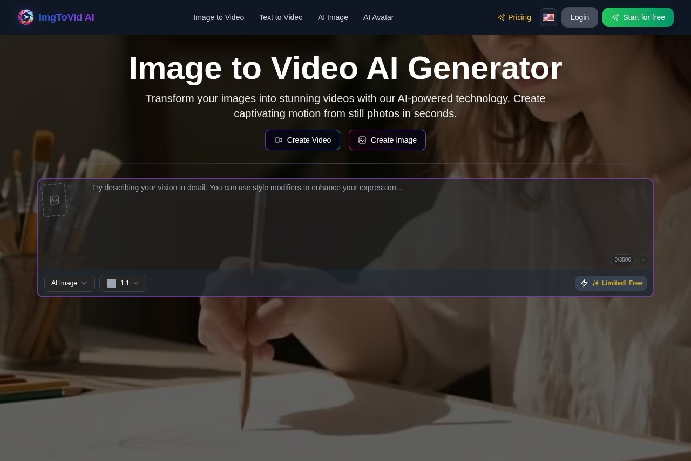
Task: Click the Create Video camera button
Action: click(x=302, y=140)
